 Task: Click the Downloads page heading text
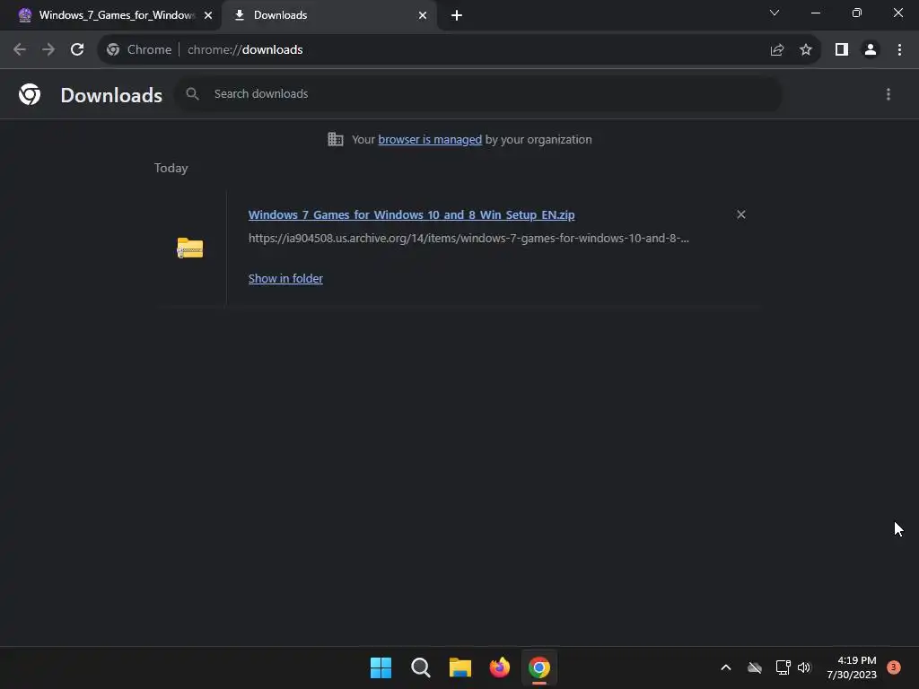(111, 95)
